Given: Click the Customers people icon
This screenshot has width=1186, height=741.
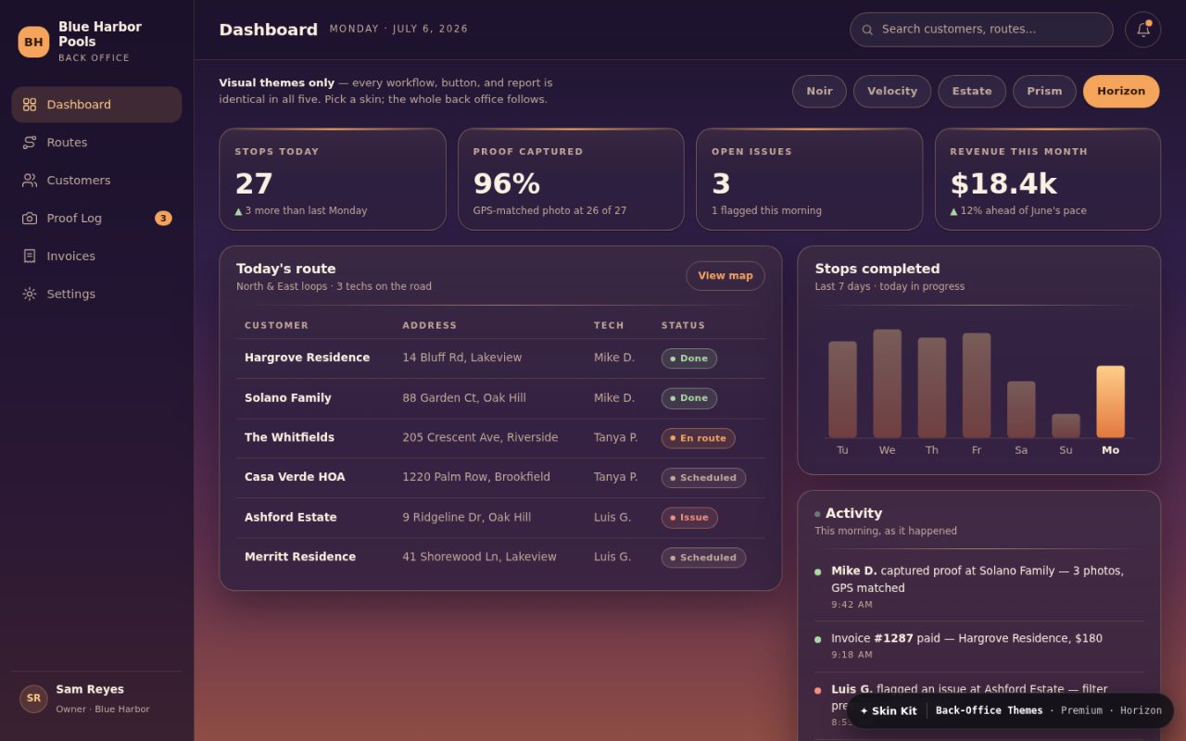Looking at the screenshot, I should (30, 181).
